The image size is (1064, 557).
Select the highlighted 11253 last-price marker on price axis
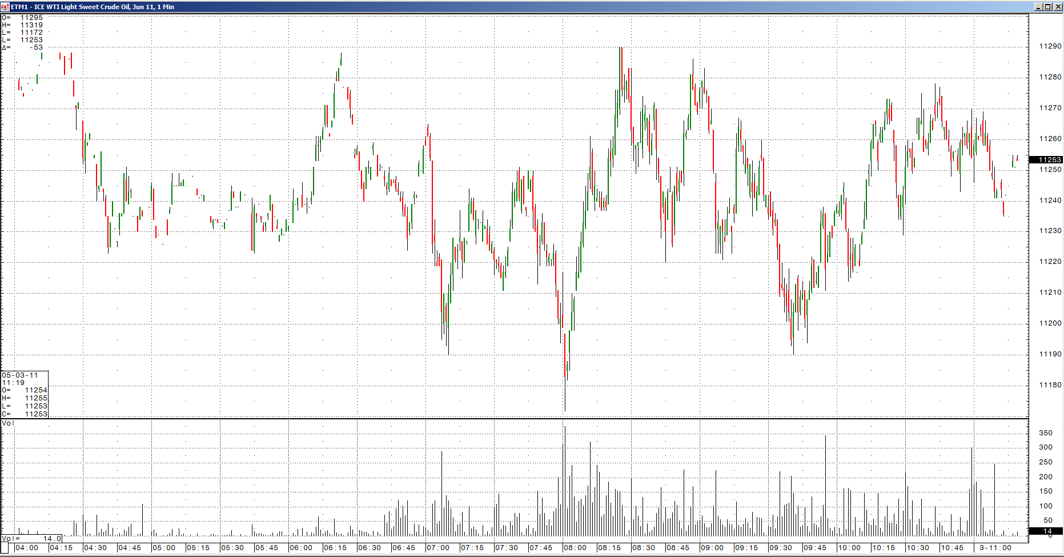pyautogui.click(x=1046, y=160)
